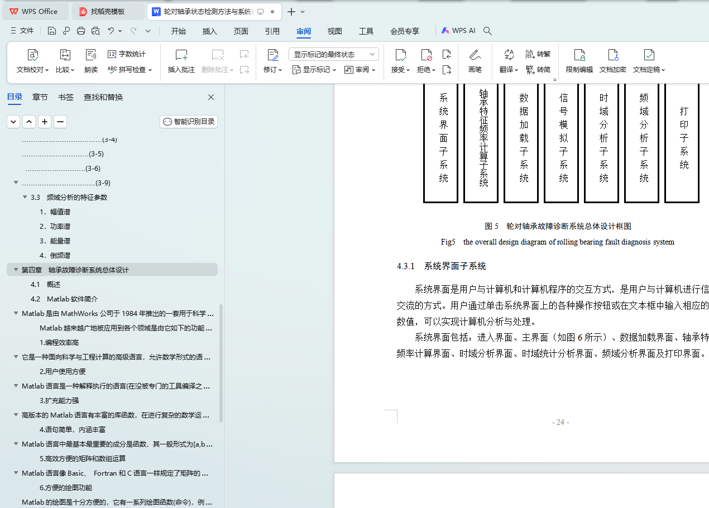Open the 开始 ribbon tab
Screen dimensions: 709x508
[179, 31]
